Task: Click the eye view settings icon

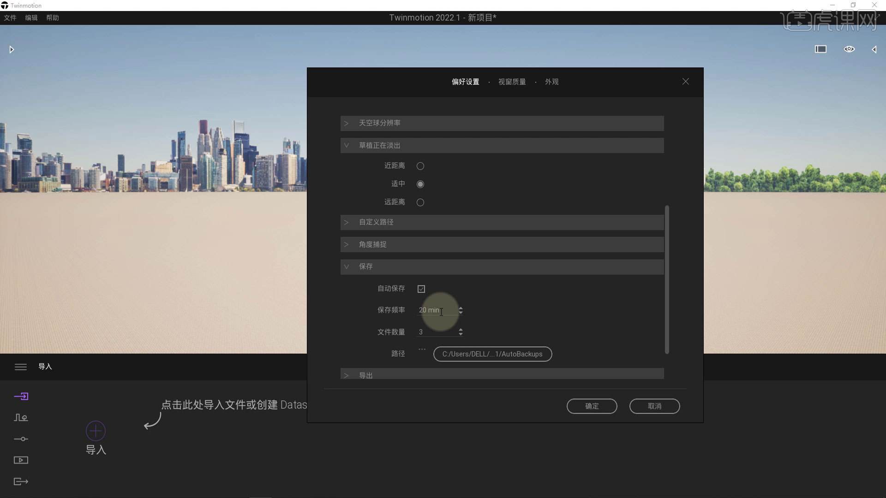Action: tap(849, 49)
